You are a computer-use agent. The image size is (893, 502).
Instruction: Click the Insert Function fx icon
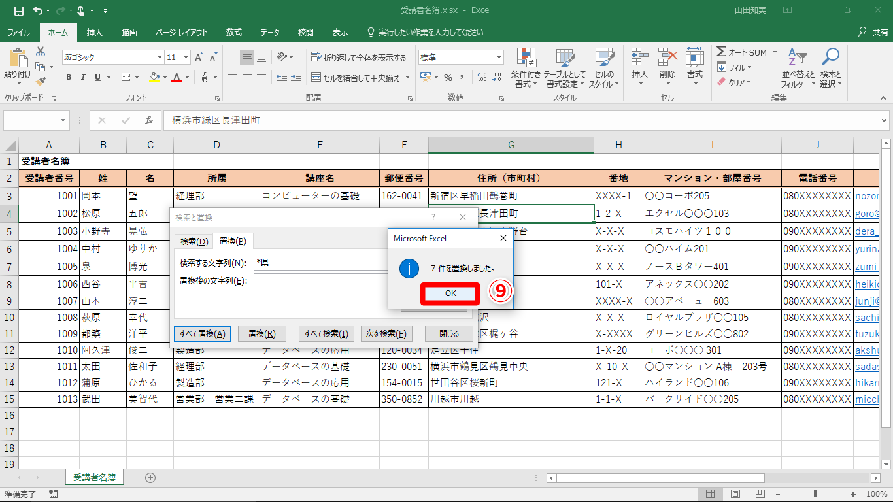[x=149, y=120]
